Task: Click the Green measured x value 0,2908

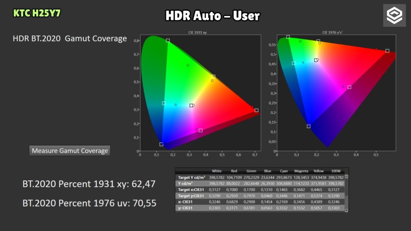Action: 249,202
